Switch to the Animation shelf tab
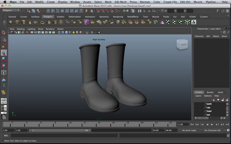The width and height of the screenshot is (231, 144). [x=90, y=17]
